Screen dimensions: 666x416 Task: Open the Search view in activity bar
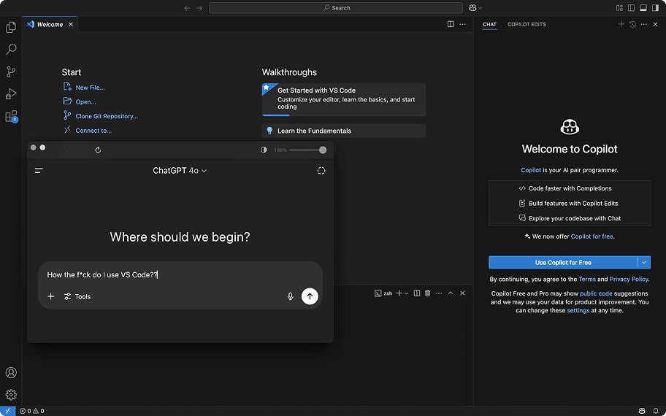click(x=11, y=49)
